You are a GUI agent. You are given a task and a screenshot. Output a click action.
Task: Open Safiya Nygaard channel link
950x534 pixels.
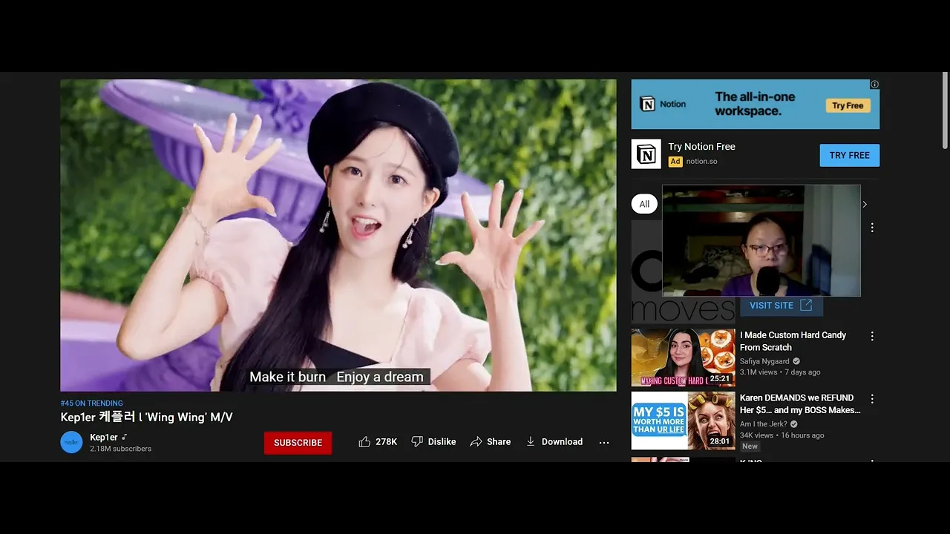pos(764,361)
